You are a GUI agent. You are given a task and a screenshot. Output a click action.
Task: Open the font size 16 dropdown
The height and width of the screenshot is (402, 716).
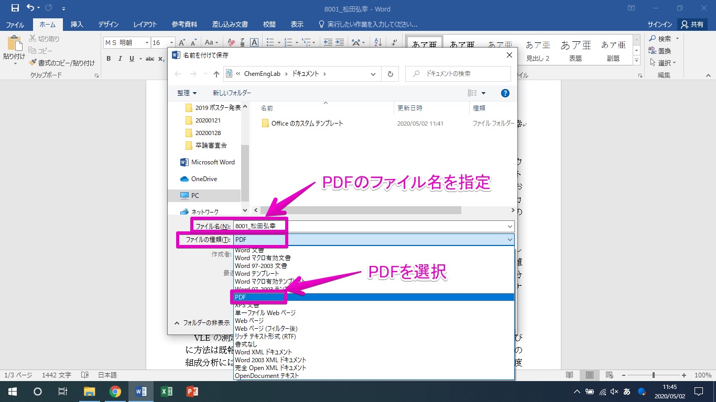(x=171, y=42)
